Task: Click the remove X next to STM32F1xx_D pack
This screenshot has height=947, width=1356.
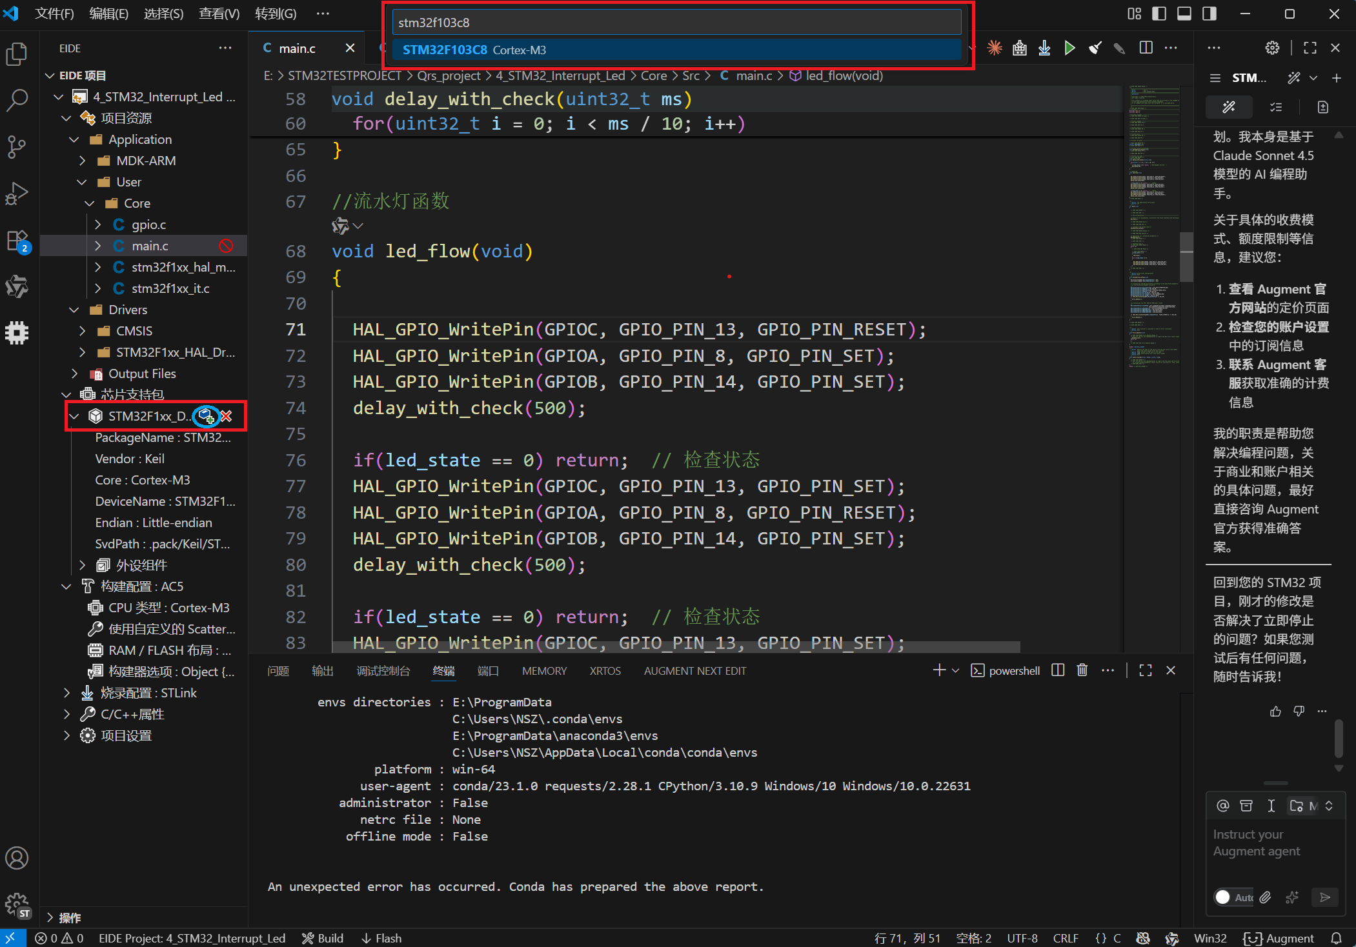Action: pos(227,416)
